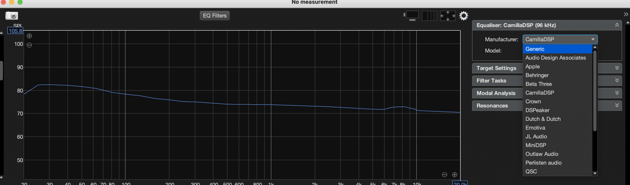
Task: Select Generic from manufacturer list
Action: (x=557, y=49)
